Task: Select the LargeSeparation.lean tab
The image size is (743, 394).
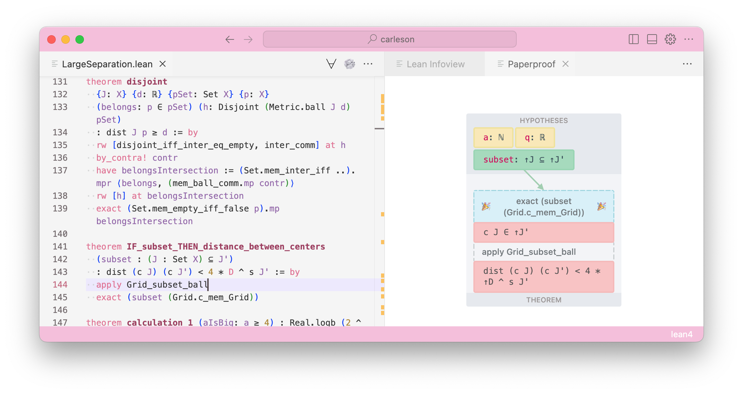Action: pos(107,64)
